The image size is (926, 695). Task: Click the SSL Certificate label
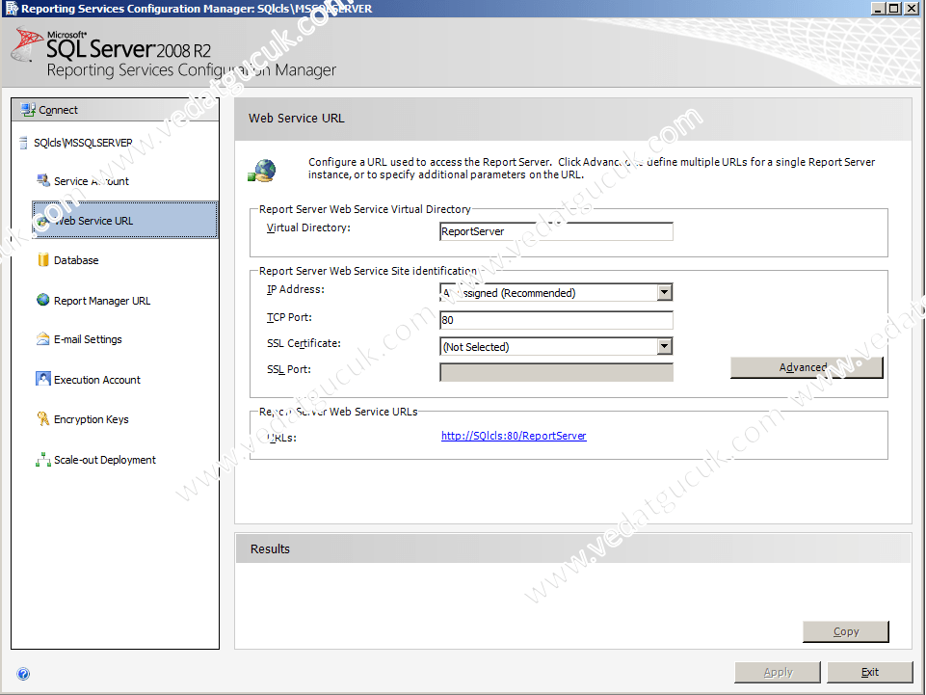(x=304, y=343)
